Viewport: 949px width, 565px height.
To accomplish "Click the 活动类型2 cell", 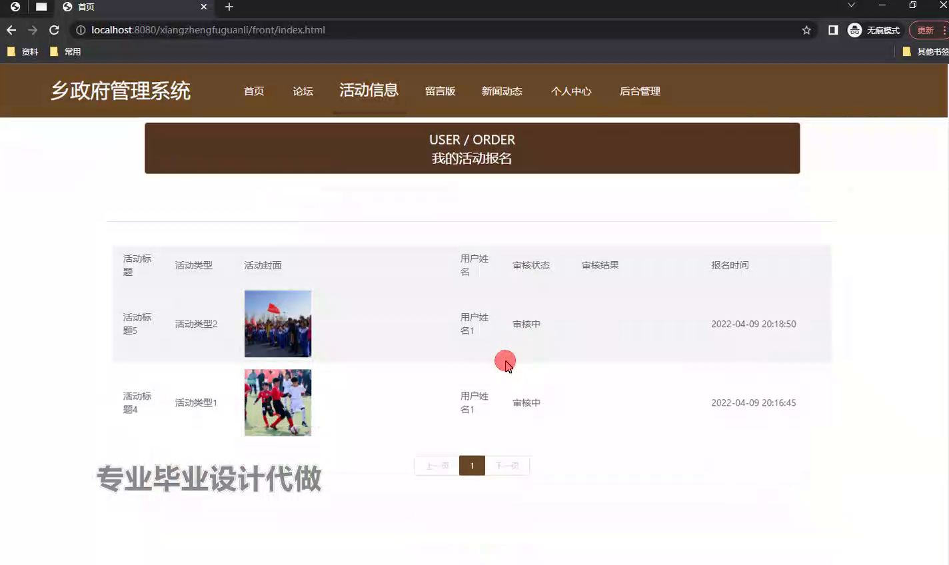I will click(196, 324).
